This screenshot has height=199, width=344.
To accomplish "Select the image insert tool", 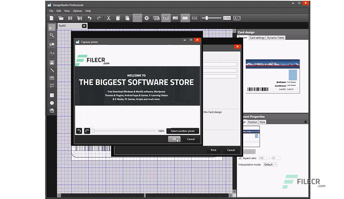I will click(x=52, y=45).
